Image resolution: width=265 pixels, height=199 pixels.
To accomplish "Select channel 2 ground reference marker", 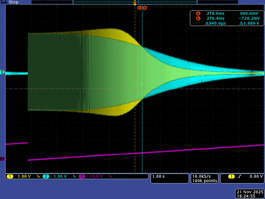I will [x=2, y=73].
